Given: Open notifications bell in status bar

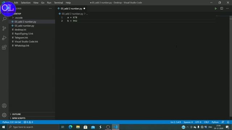Looking at the screenshot, I should coord(228,122).
